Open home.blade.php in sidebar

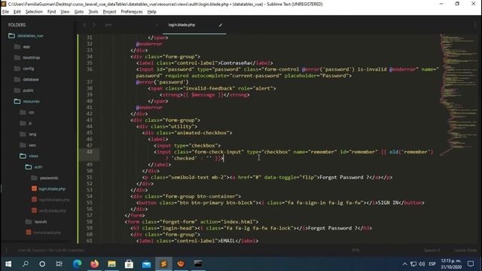47,233
